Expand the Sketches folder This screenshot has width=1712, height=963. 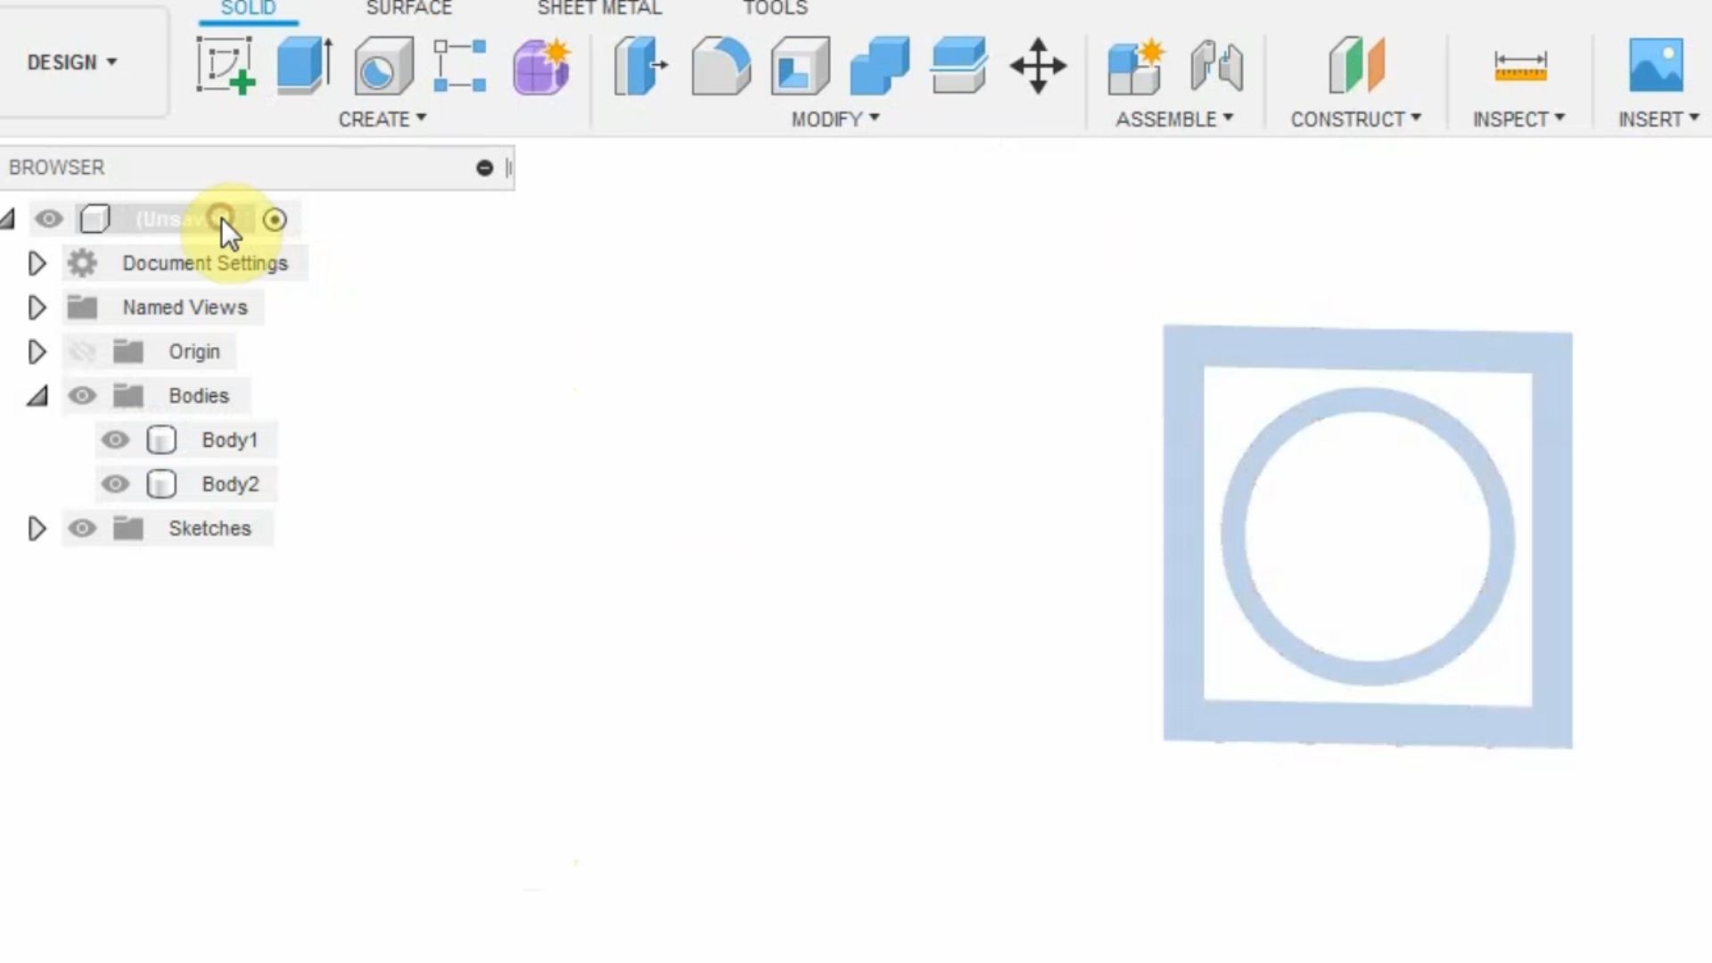click(37, 528)
